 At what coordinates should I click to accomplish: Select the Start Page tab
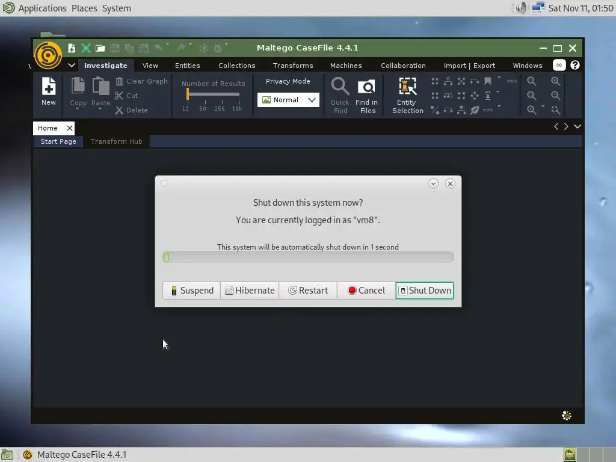click(x=58, y=141)
